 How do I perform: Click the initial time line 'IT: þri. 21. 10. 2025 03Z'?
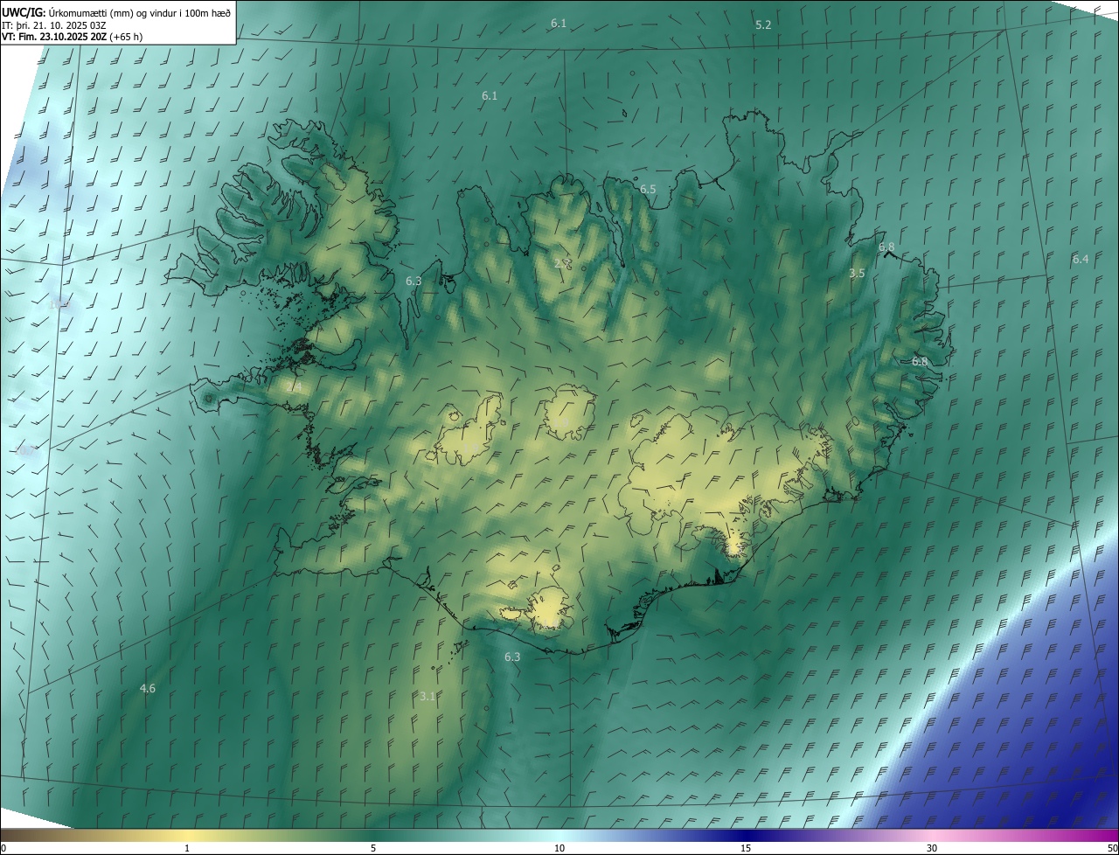click(x=54, y=24)
